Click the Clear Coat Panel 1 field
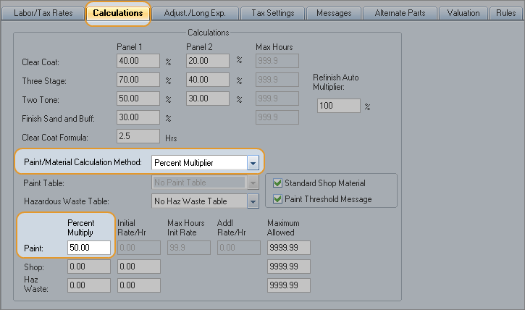This screenshot has width=525, height=310. pyautogui.click(x=138, y=61)
